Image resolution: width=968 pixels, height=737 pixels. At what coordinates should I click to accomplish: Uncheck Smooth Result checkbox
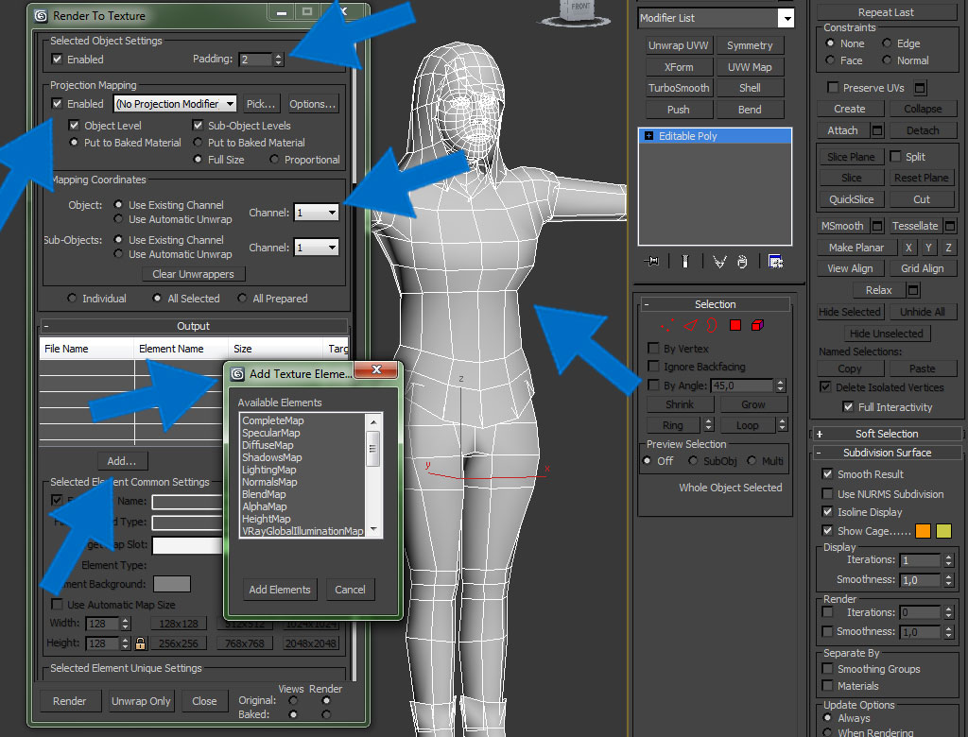click(827, 474)
